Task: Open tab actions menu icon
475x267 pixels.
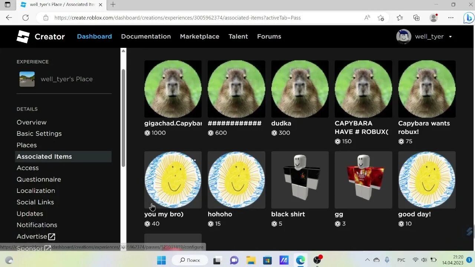Action: click(x=7, y=5)
